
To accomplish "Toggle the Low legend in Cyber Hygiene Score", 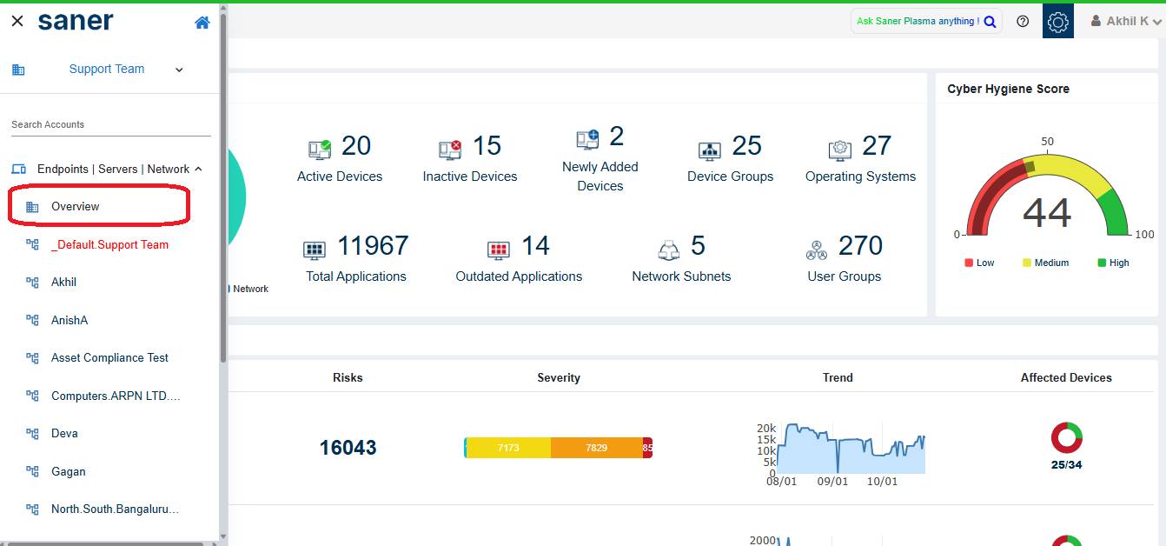I will click(979, 263).
